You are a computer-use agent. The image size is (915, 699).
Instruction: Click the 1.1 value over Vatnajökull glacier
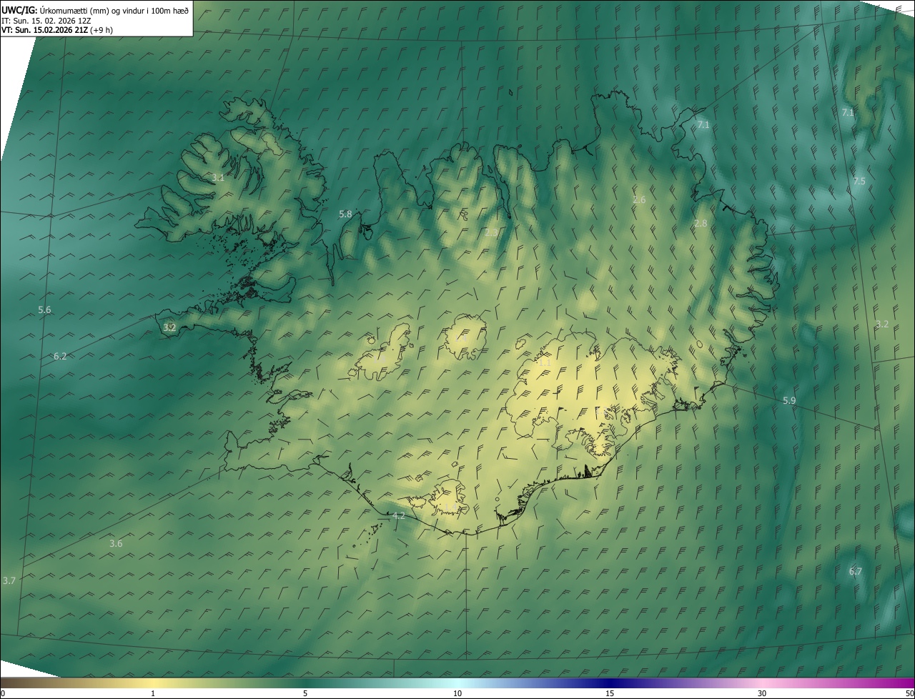pos(544,363)
